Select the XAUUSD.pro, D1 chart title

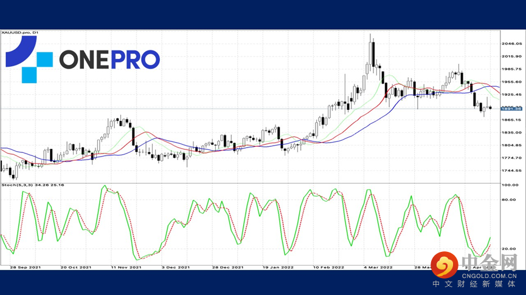click(x=20, y=33)
